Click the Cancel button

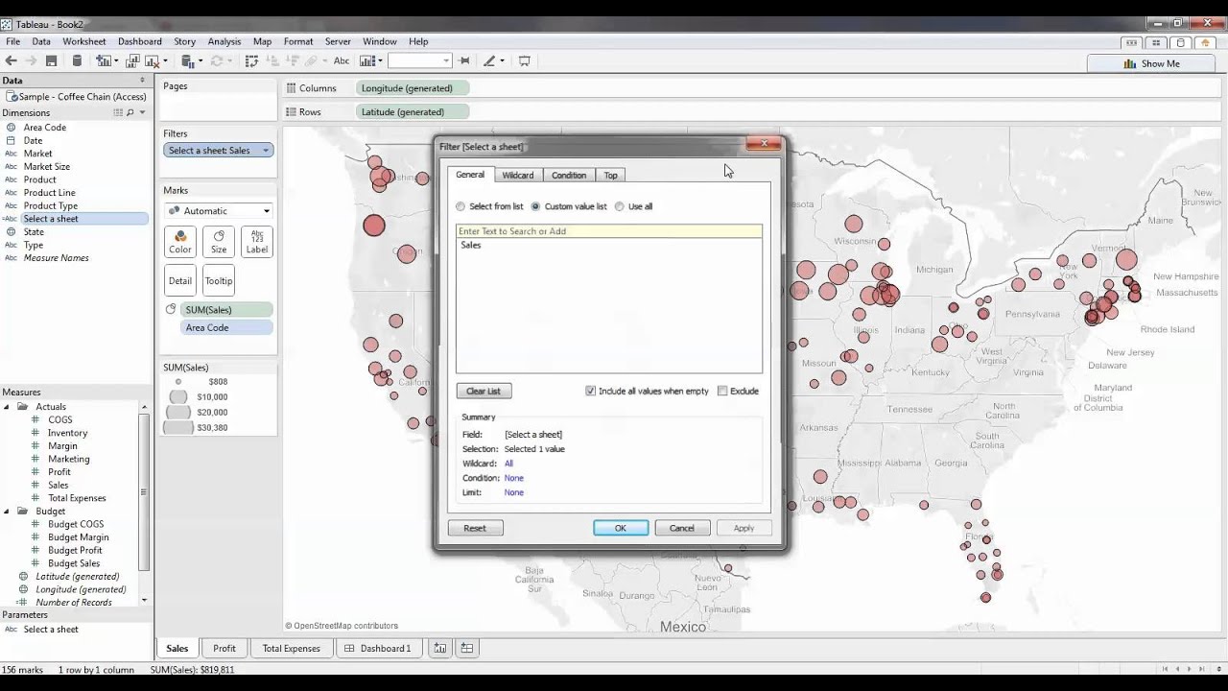point(682,528)
